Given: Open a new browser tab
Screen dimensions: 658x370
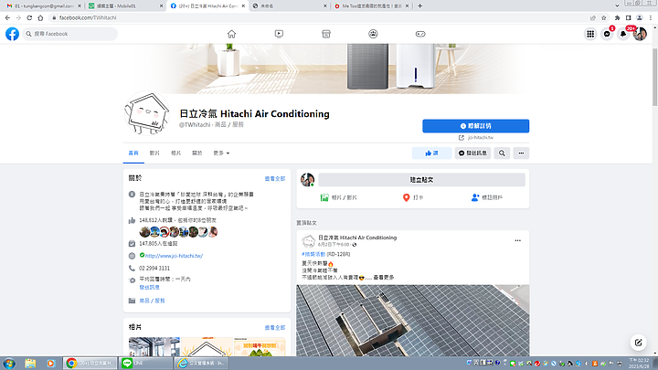Looking at the screenshot, I should coord(420,5).
